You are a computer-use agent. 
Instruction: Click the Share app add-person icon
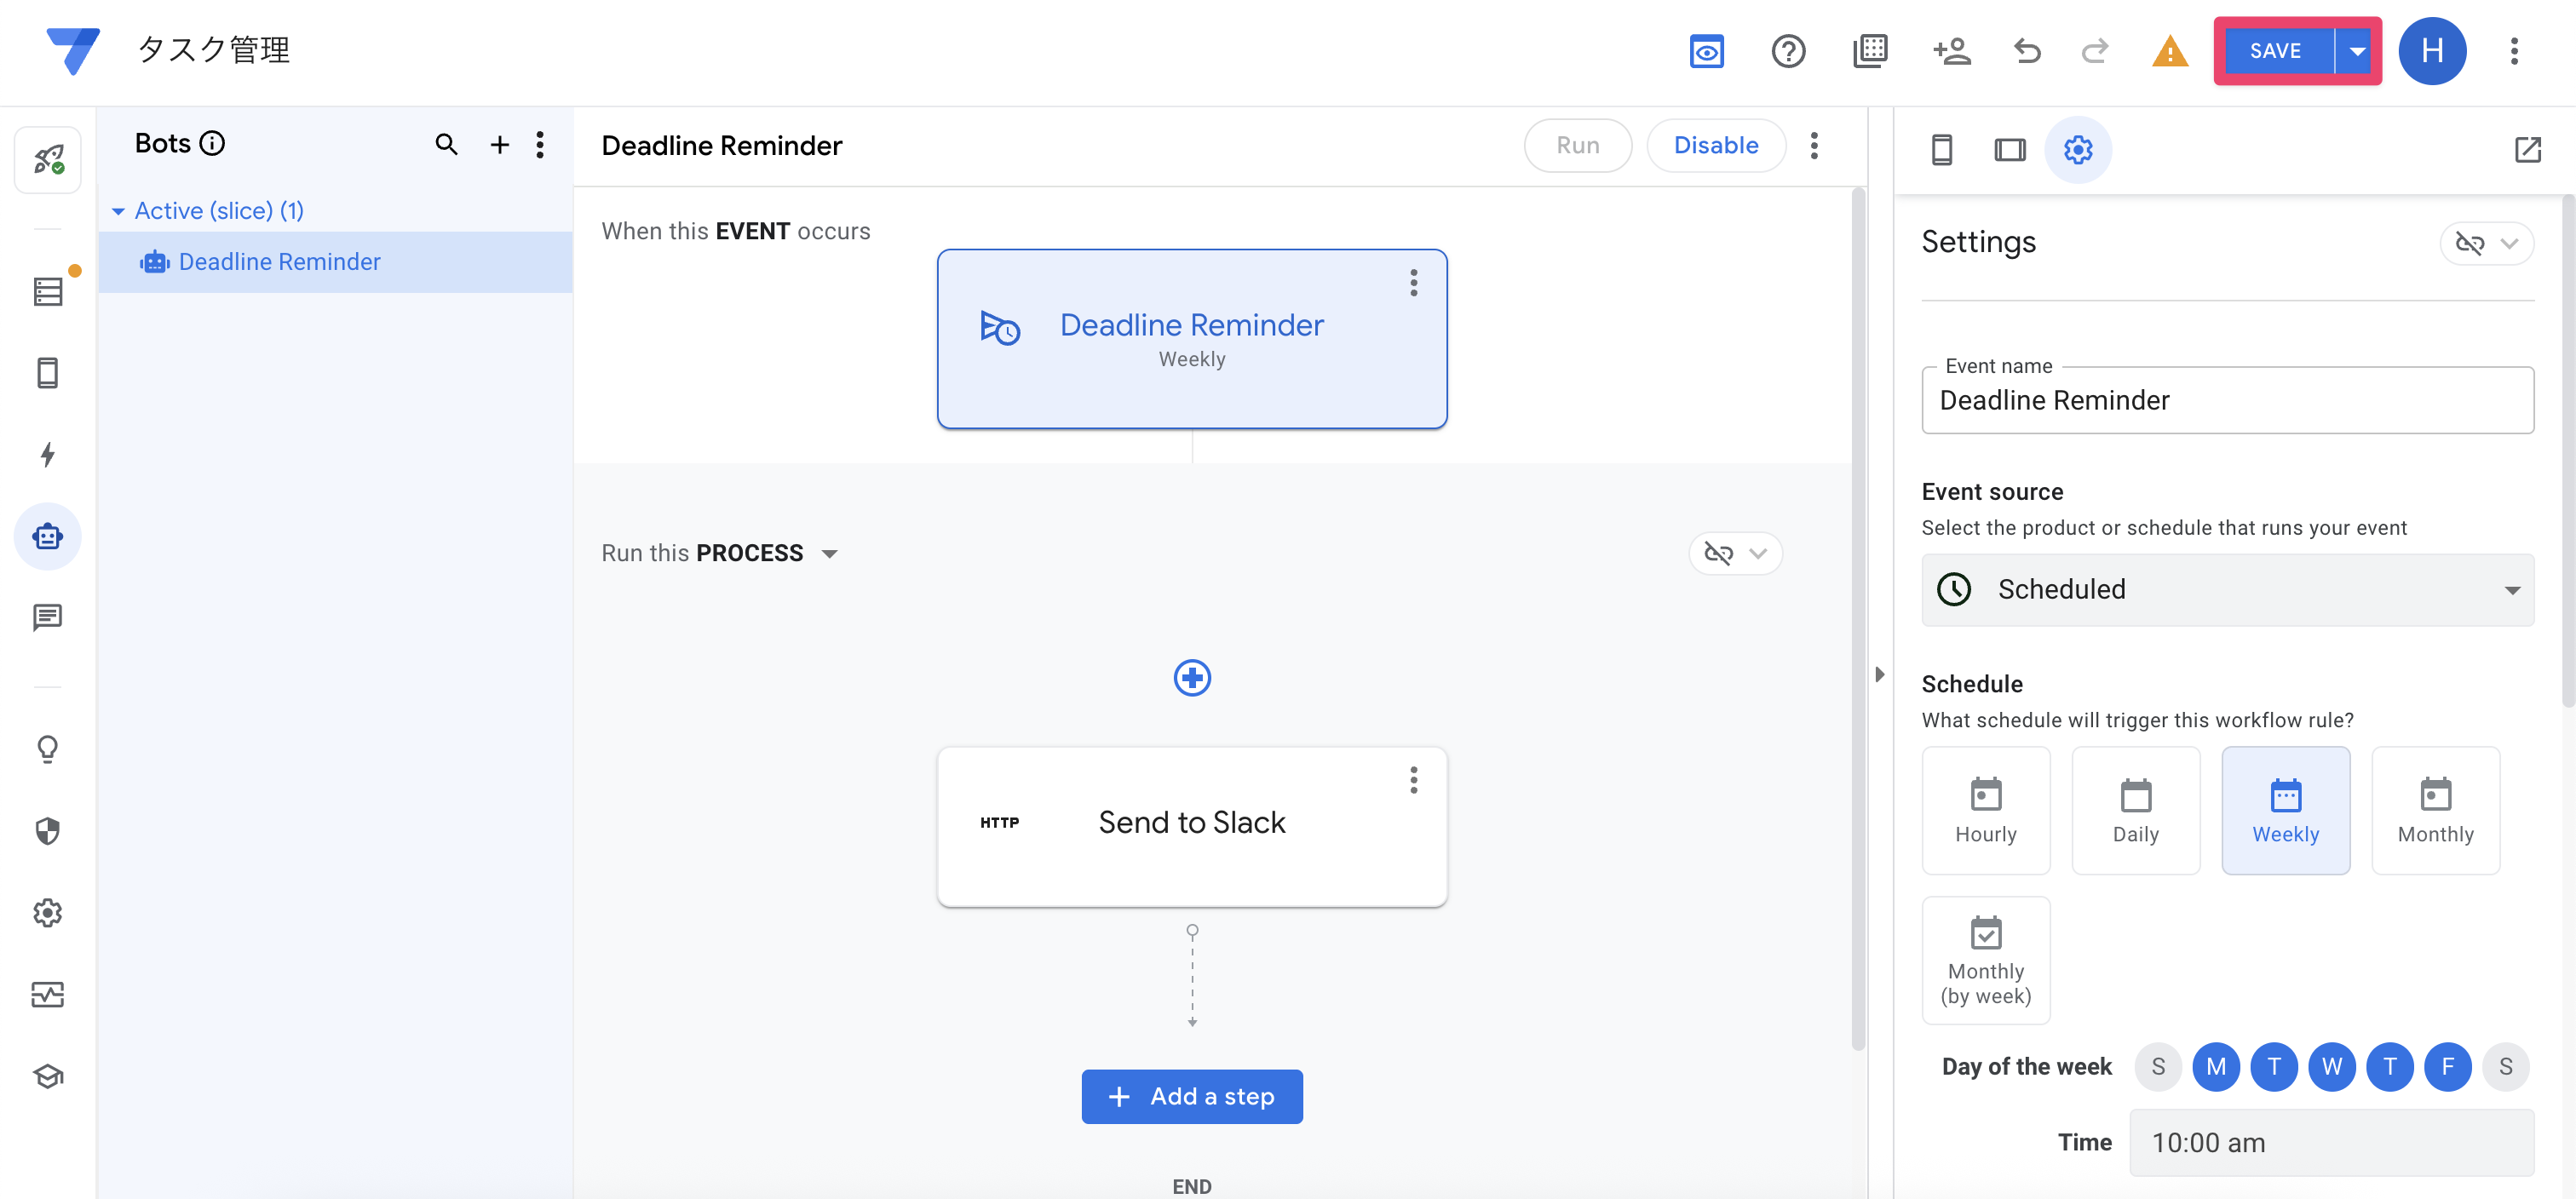point(1951,51)
